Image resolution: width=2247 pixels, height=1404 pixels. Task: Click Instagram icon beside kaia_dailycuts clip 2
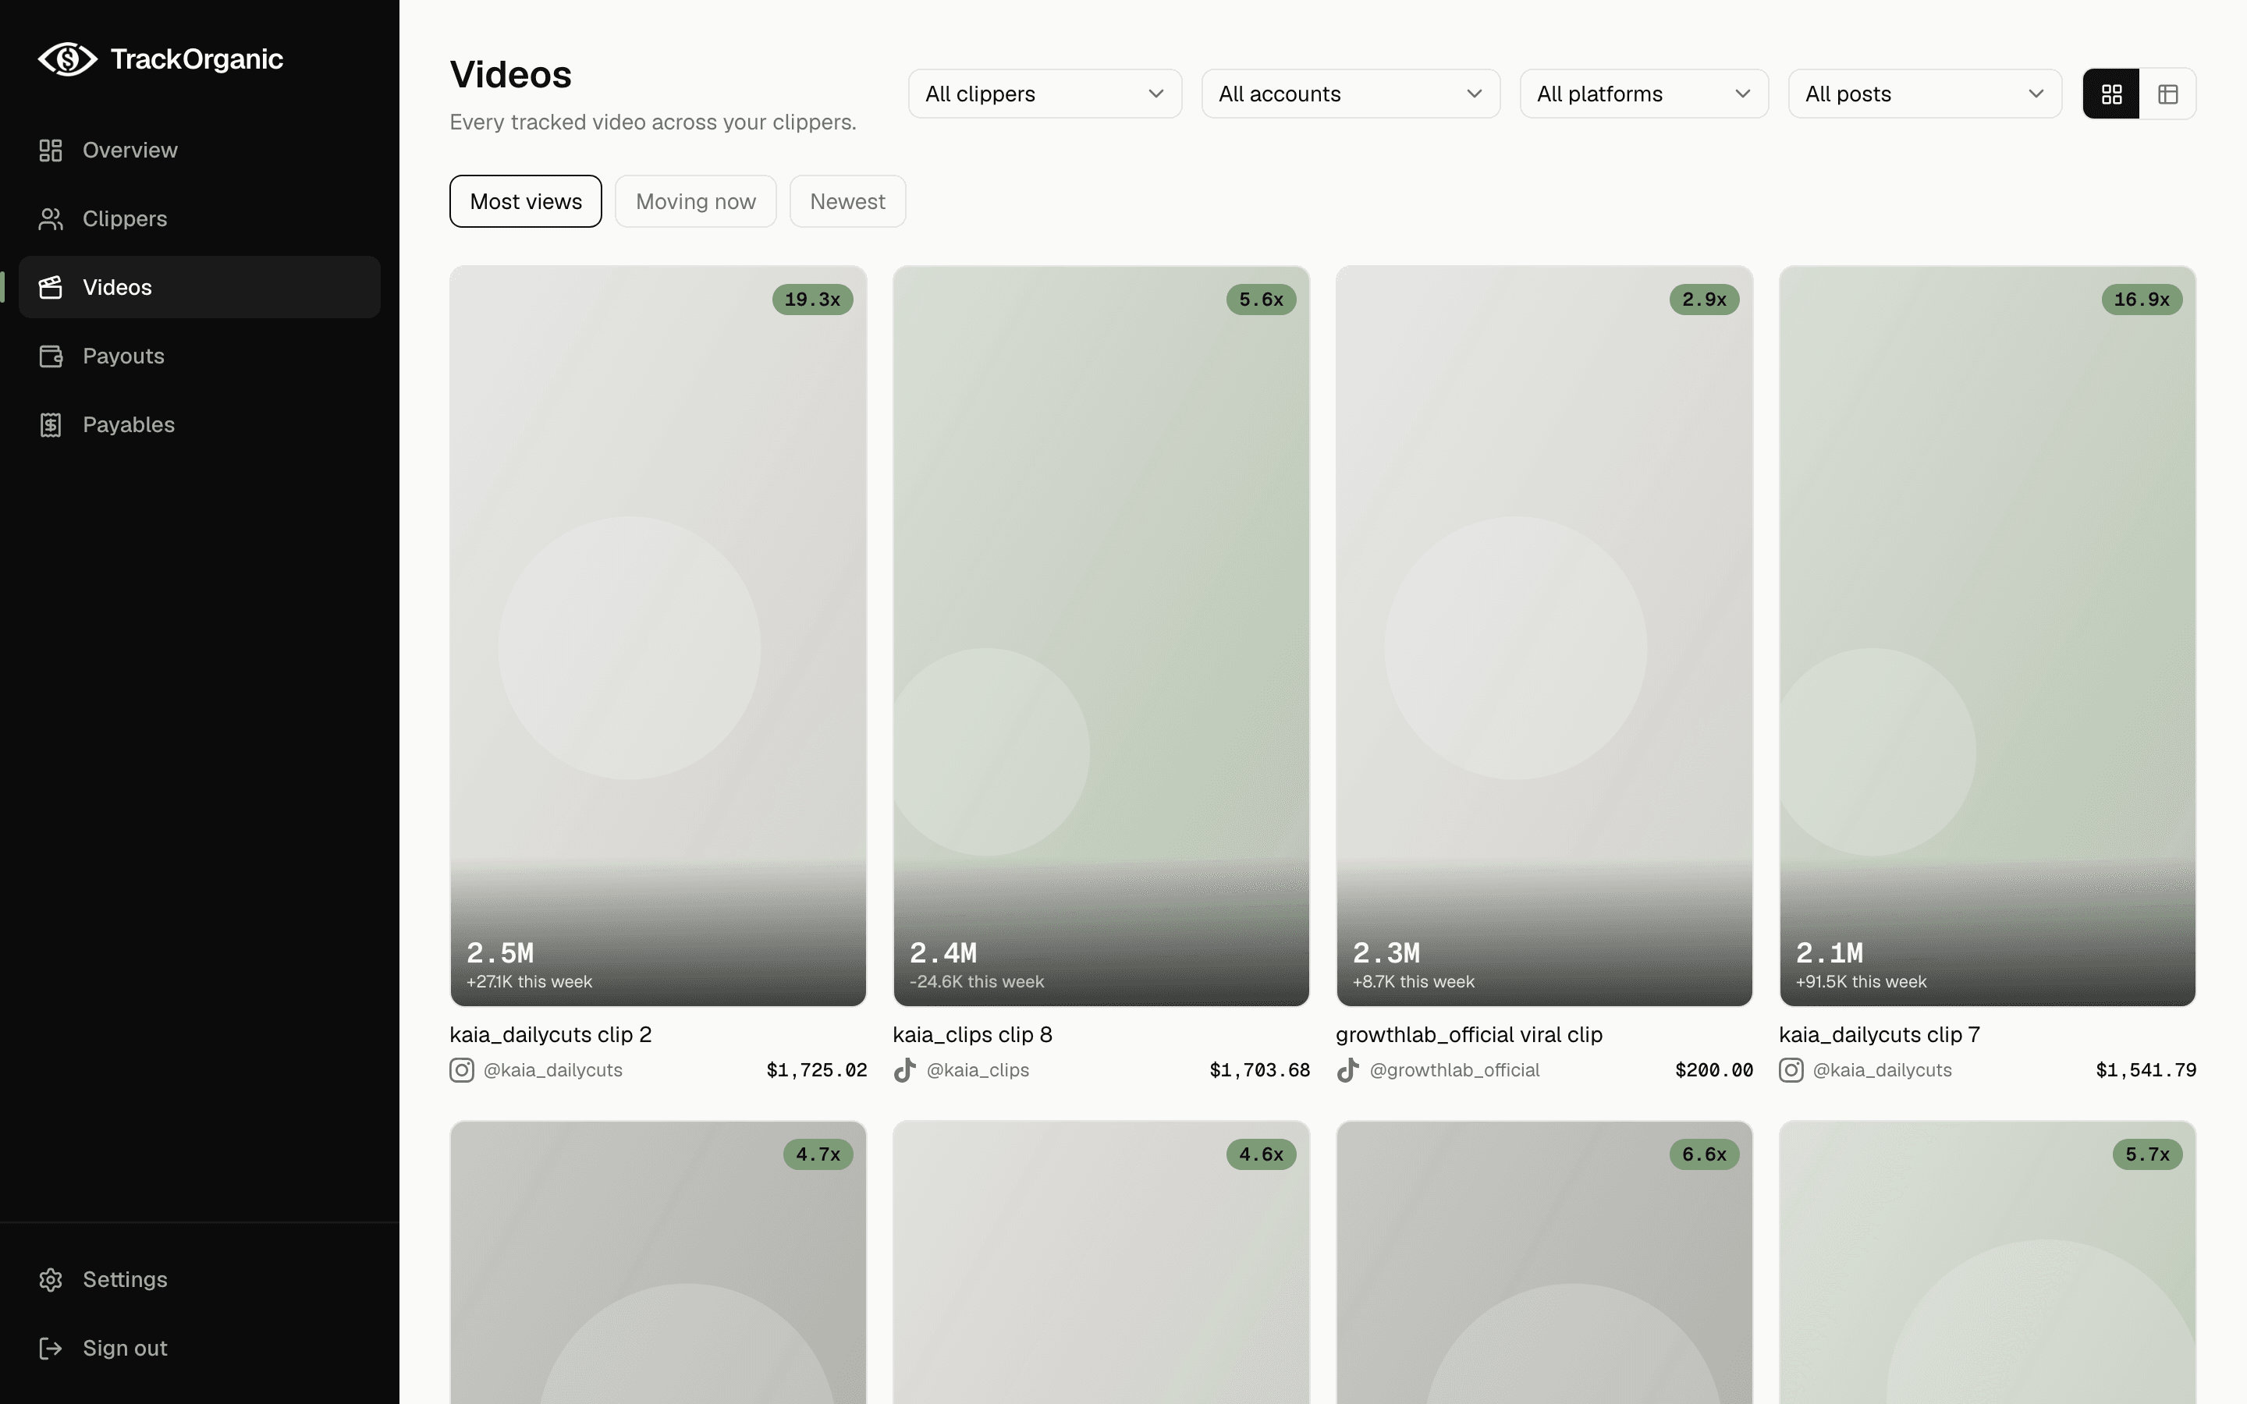461,1071
